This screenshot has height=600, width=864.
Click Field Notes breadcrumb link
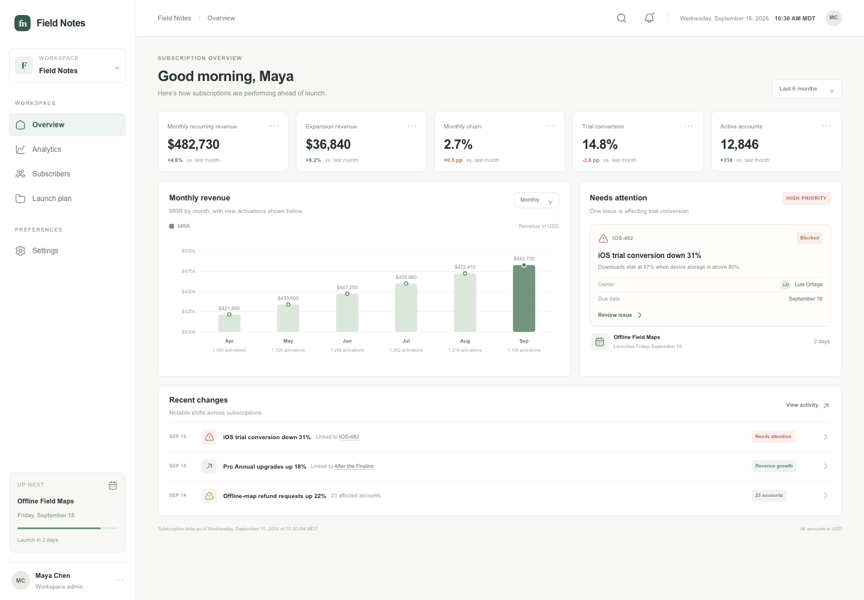[175, 18]
